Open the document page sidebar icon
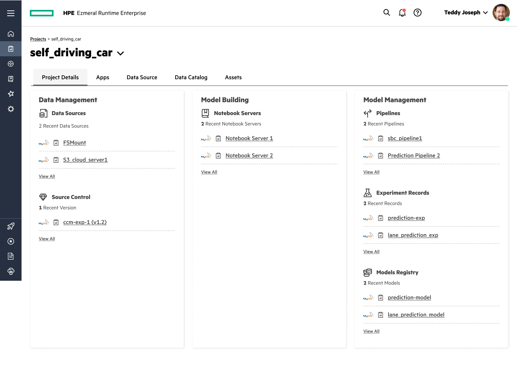The image size is (517, 365). click(11, 256)
